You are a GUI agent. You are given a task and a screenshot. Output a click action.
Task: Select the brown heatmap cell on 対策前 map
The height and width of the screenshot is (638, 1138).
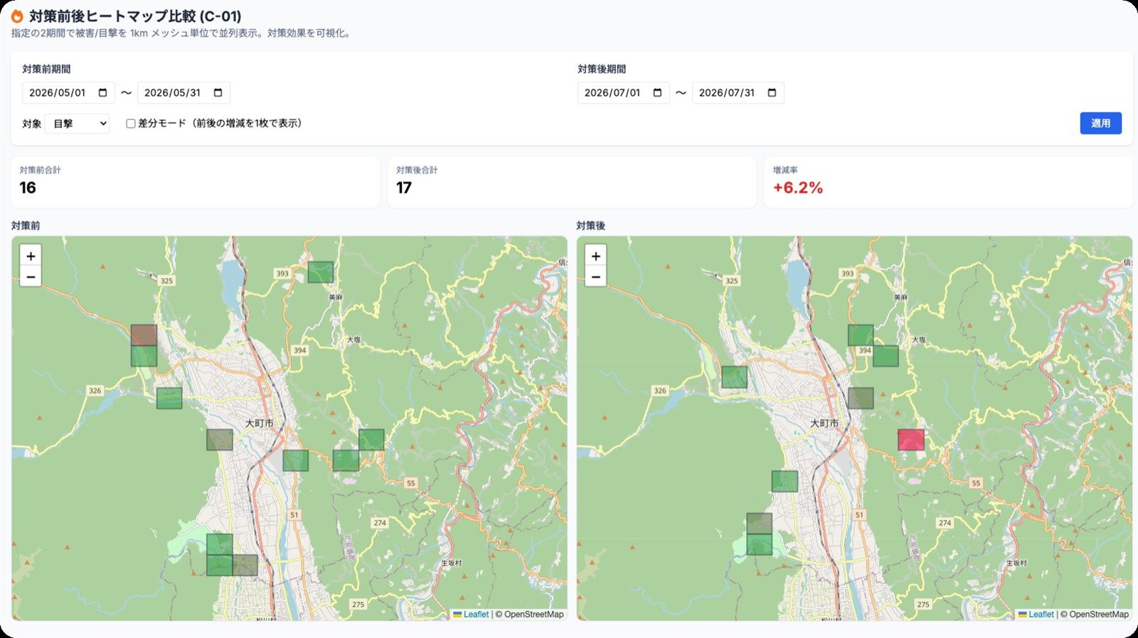(x=144, y=335)
